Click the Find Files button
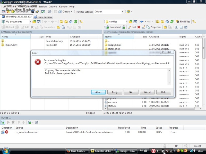The height and width of the screenshot is (154, 206). coord(183,22)
